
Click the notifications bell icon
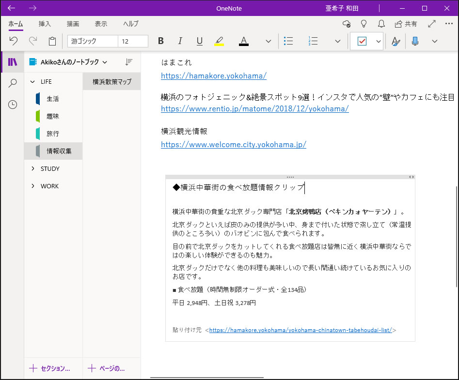[381, 24]
